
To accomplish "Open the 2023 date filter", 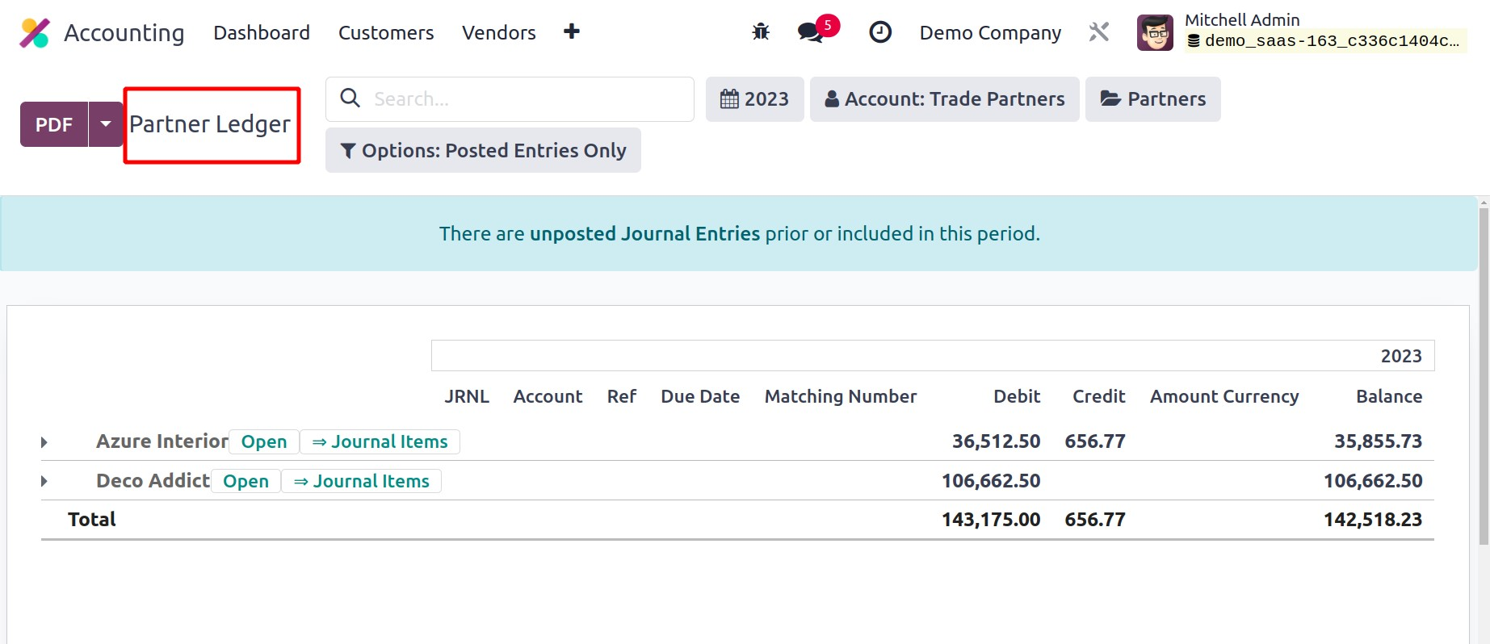I will tap(754, 99).
